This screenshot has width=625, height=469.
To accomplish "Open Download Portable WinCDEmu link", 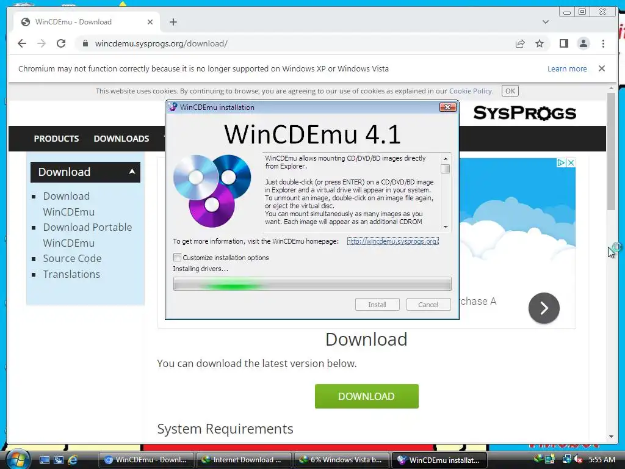I will 87,235.
